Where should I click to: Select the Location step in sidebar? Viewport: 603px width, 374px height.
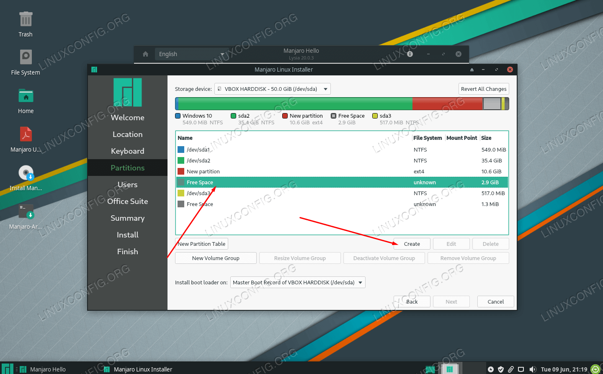128,134
